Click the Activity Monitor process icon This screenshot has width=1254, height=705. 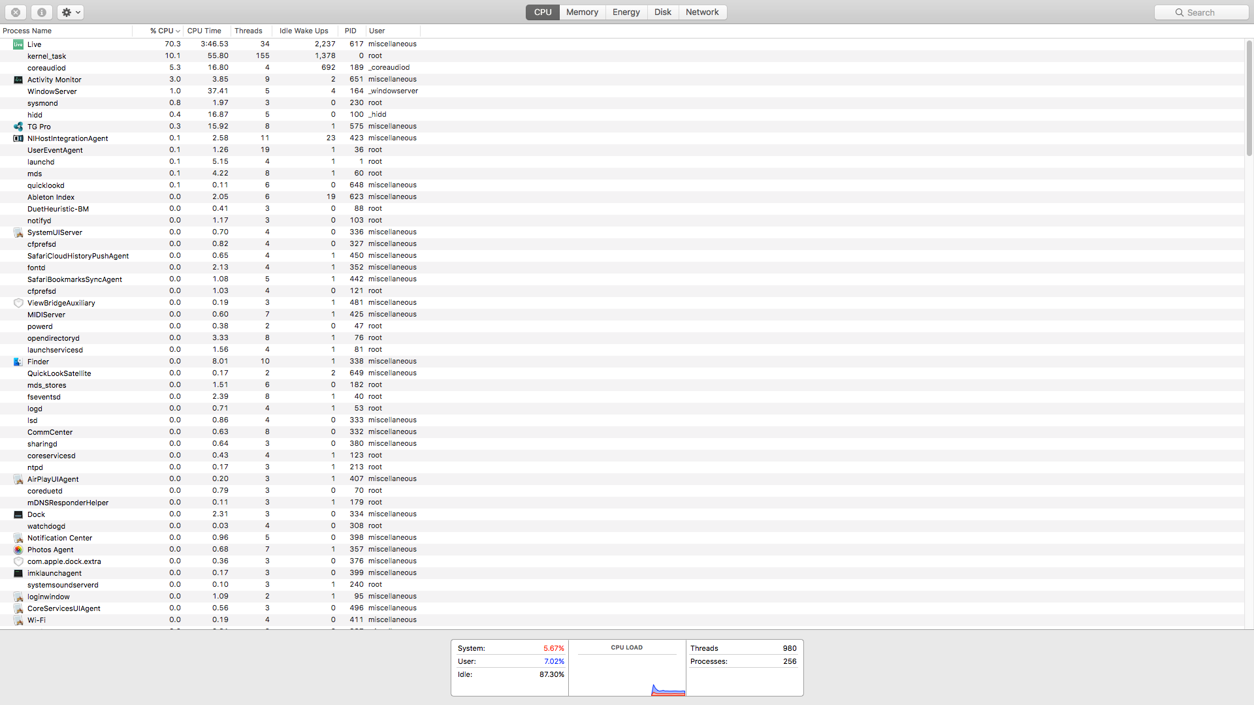(x=18, y=80)
